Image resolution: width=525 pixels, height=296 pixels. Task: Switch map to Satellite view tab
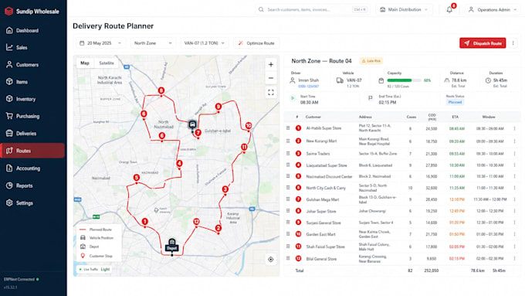coord(107,63)
